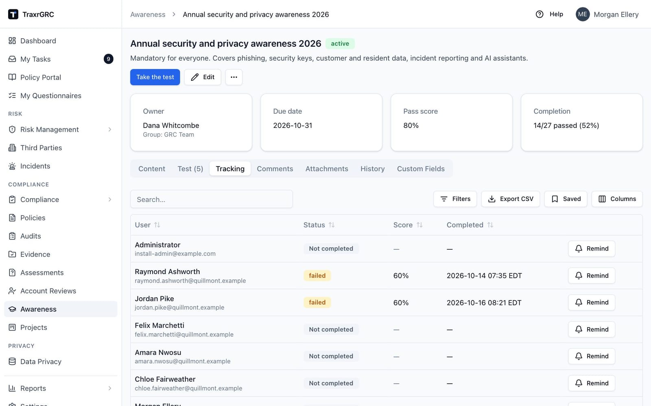Click the tracking Search field
Image resolution: width=651 pixels, height=406 pixels.
tap(212, 199)
